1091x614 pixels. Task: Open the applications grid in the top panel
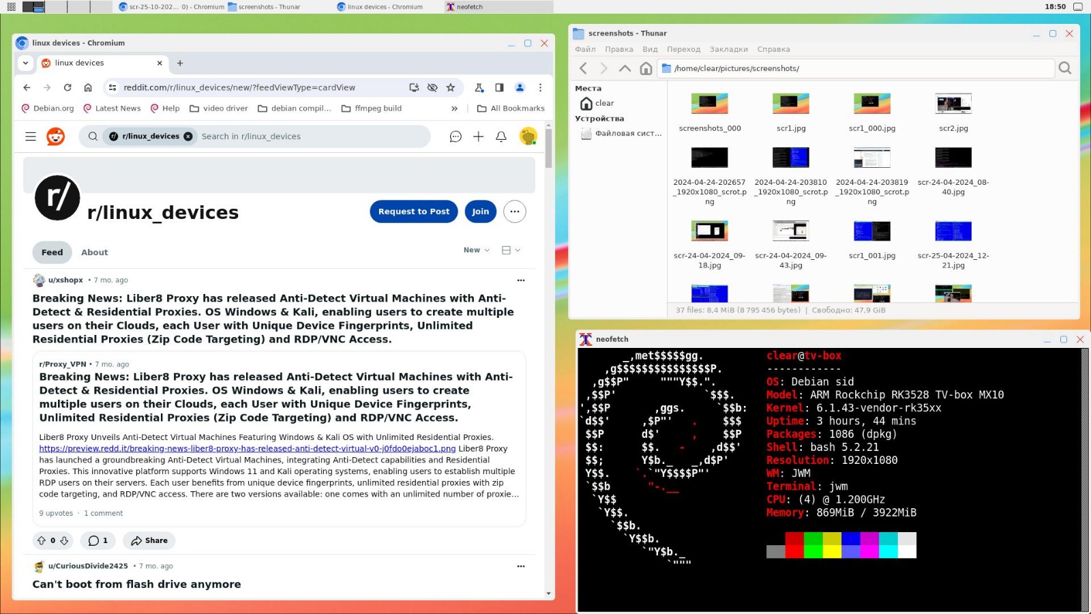click(x=11, y=7)
